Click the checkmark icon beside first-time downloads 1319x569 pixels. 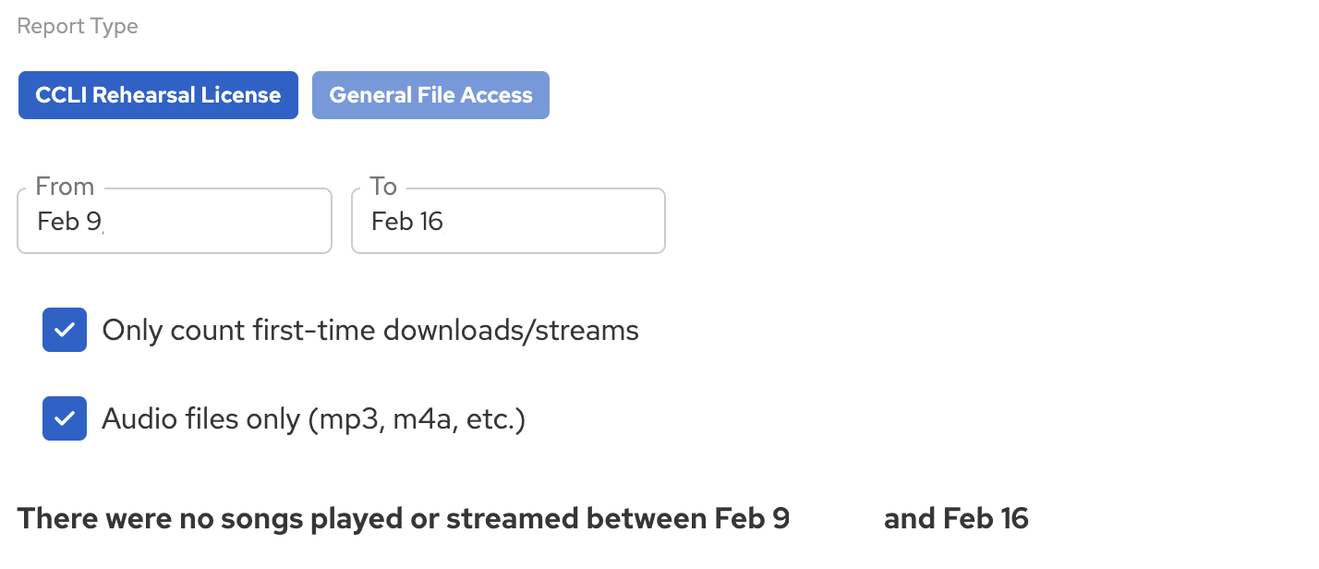click(65, 330)
